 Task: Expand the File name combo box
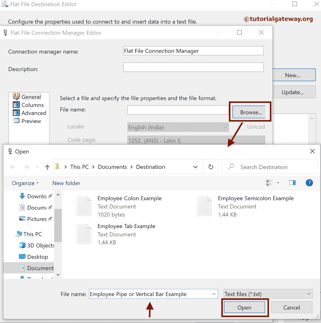[214, 294]
